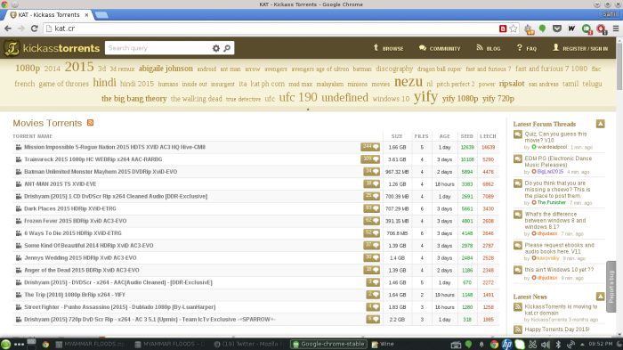Screen dimensions: 623x350
Task: Click the red blocker icon in address bar
Action: point(503,28)
